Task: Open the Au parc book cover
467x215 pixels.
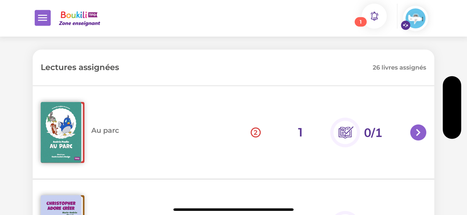Action: pos(62,132)
